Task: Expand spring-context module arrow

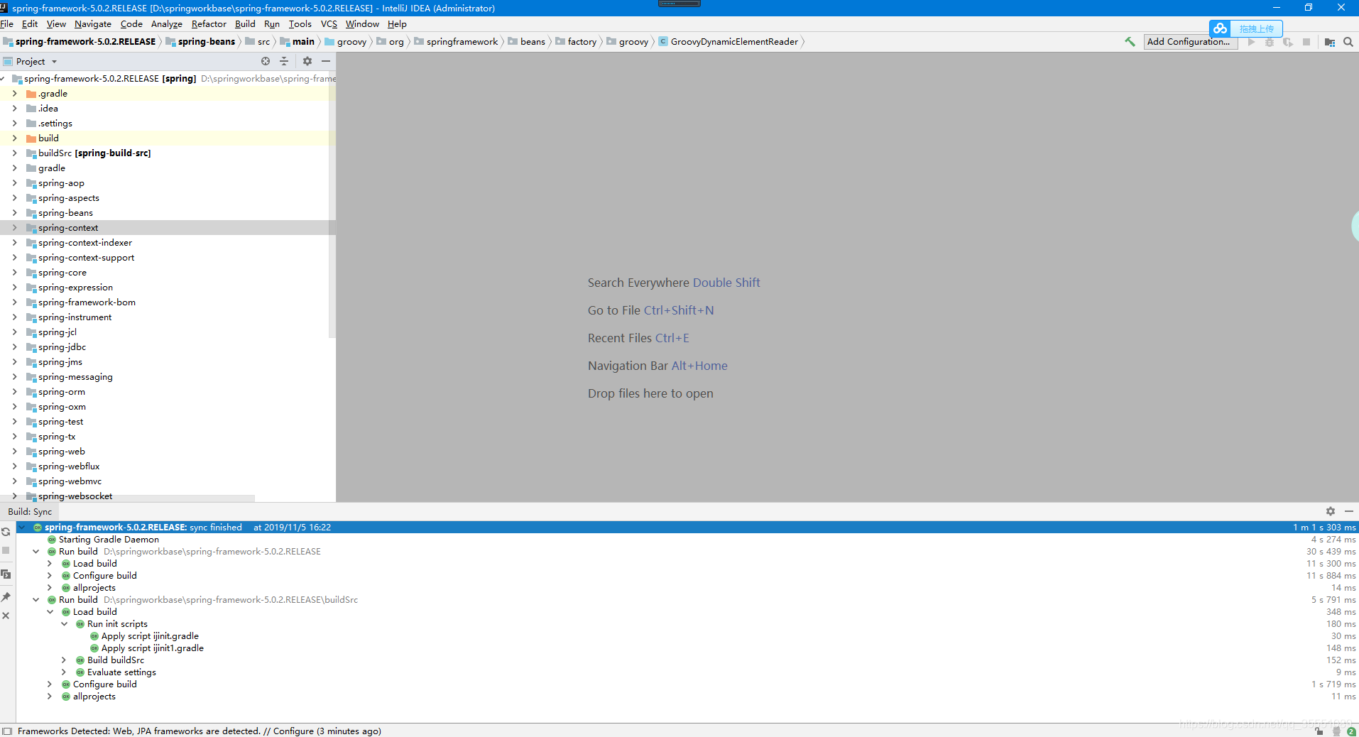Action: tap(14, 228)
